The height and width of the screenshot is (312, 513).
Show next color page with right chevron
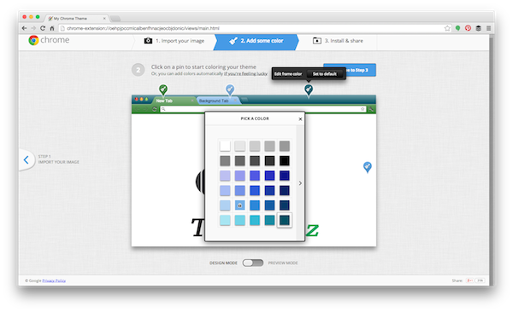coord(300,183)
